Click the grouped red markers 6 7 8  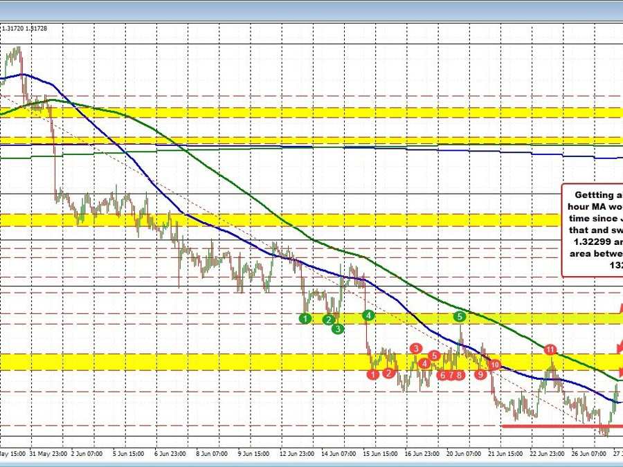click(451, 374)
